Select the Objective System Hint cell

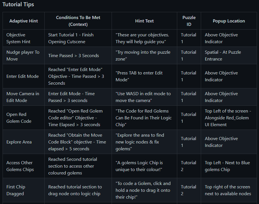18,38
